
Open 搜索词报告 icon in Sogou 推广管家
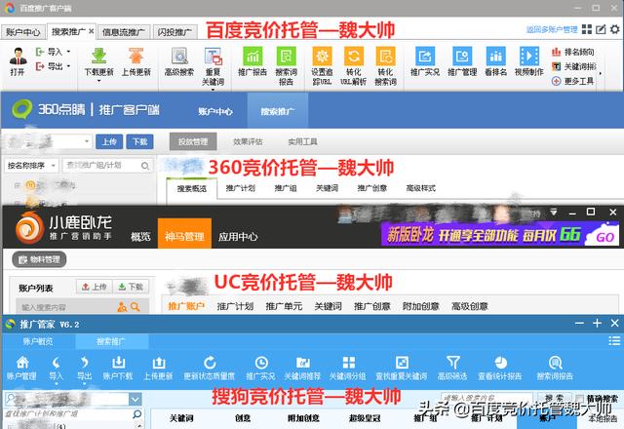click(555, 363)
